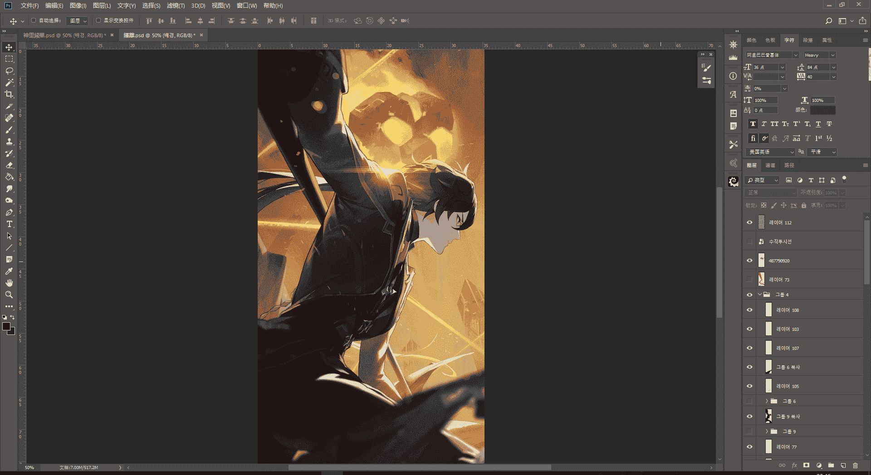Click the delete layer trash icon
The image size is (871, 475).
click(856, 465)
